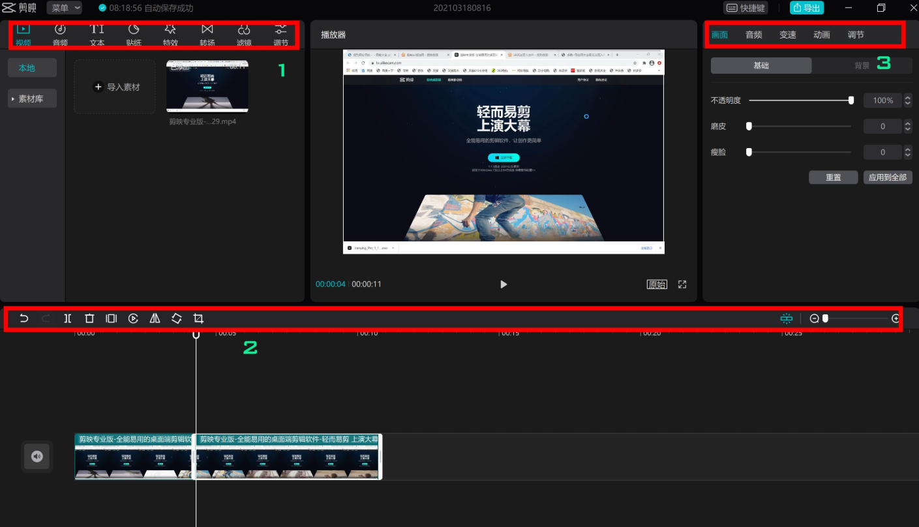The height and width of the screenshot is (527, 919).
Task: Click the 应用到全部 apply to all button
Action: click(887, 177)
